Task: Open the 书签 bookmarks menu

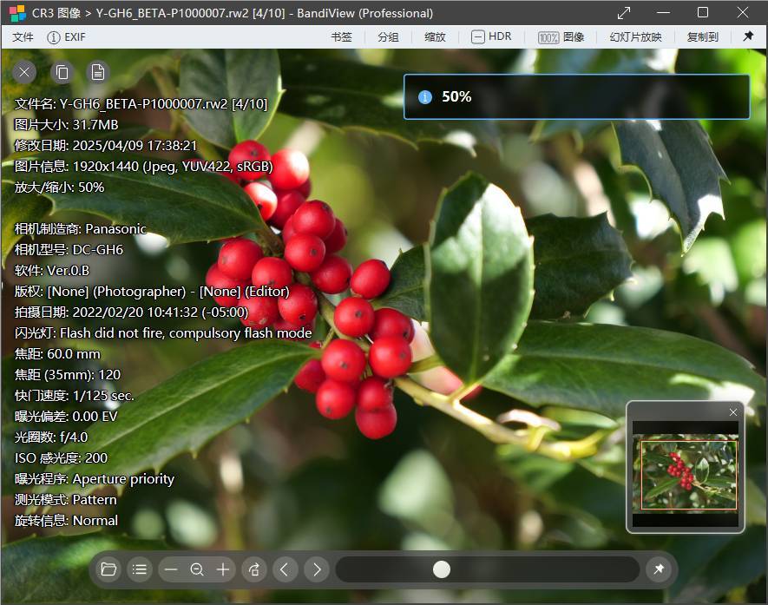Action: [x=341, y=37]
